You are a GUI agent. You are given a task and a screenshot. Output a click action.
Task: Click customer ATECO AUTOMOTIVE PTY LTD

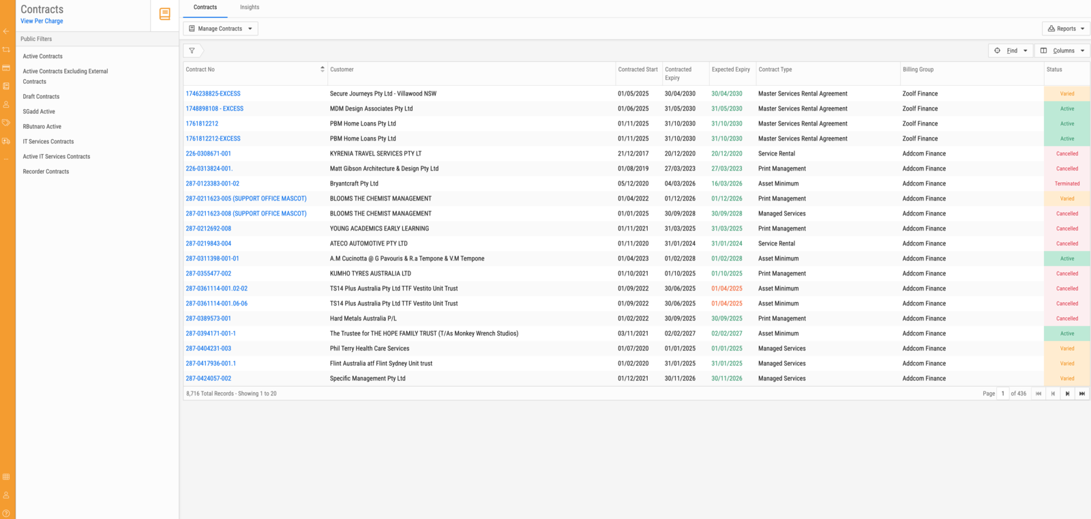(369, 243)
